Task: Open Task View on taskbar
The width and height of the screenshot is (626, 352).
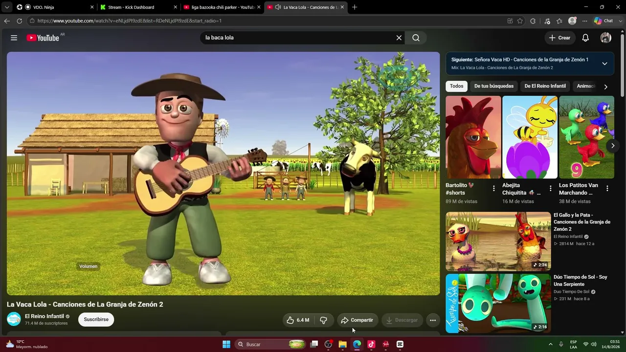Action: (x=314, y=344)
